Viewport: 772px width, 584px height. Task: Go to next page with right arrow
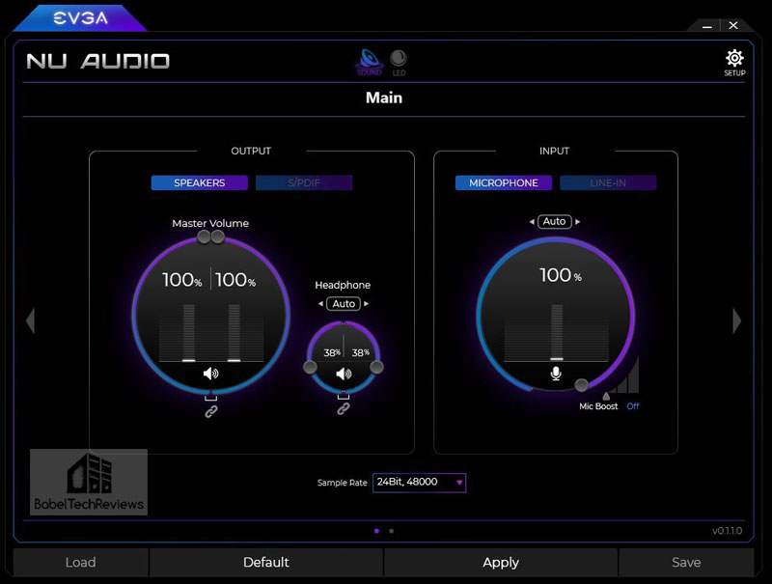[x=737, y=320]
